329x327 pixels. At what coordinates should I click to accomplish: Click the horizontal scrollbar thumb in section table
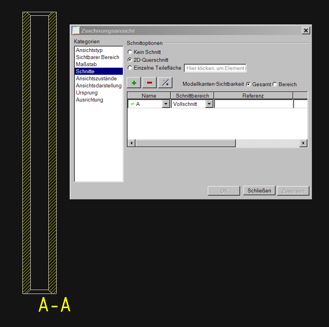185,143
